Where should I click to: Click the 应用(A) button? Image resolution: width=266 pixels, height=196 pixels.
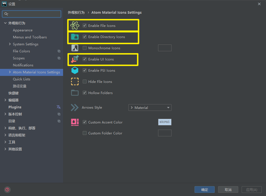click(x=252, y=190)
